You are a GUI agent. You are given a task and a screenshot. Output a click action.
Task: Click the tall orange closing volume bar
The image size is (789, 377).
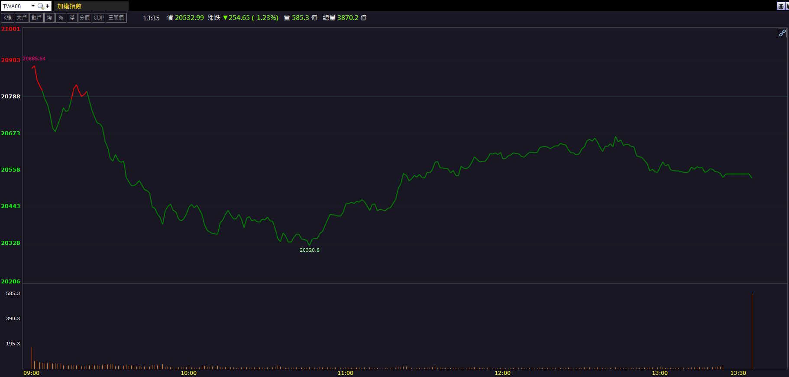point(752,331)
